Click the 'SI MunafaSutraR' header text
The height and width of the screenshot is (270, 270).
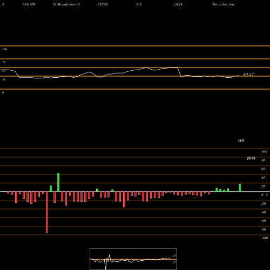[66, 4]
